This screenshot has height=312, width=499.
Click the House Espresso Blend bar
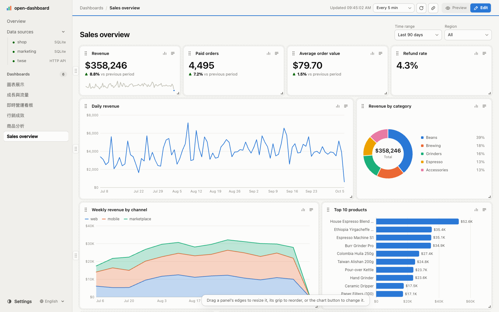[417, 222]
